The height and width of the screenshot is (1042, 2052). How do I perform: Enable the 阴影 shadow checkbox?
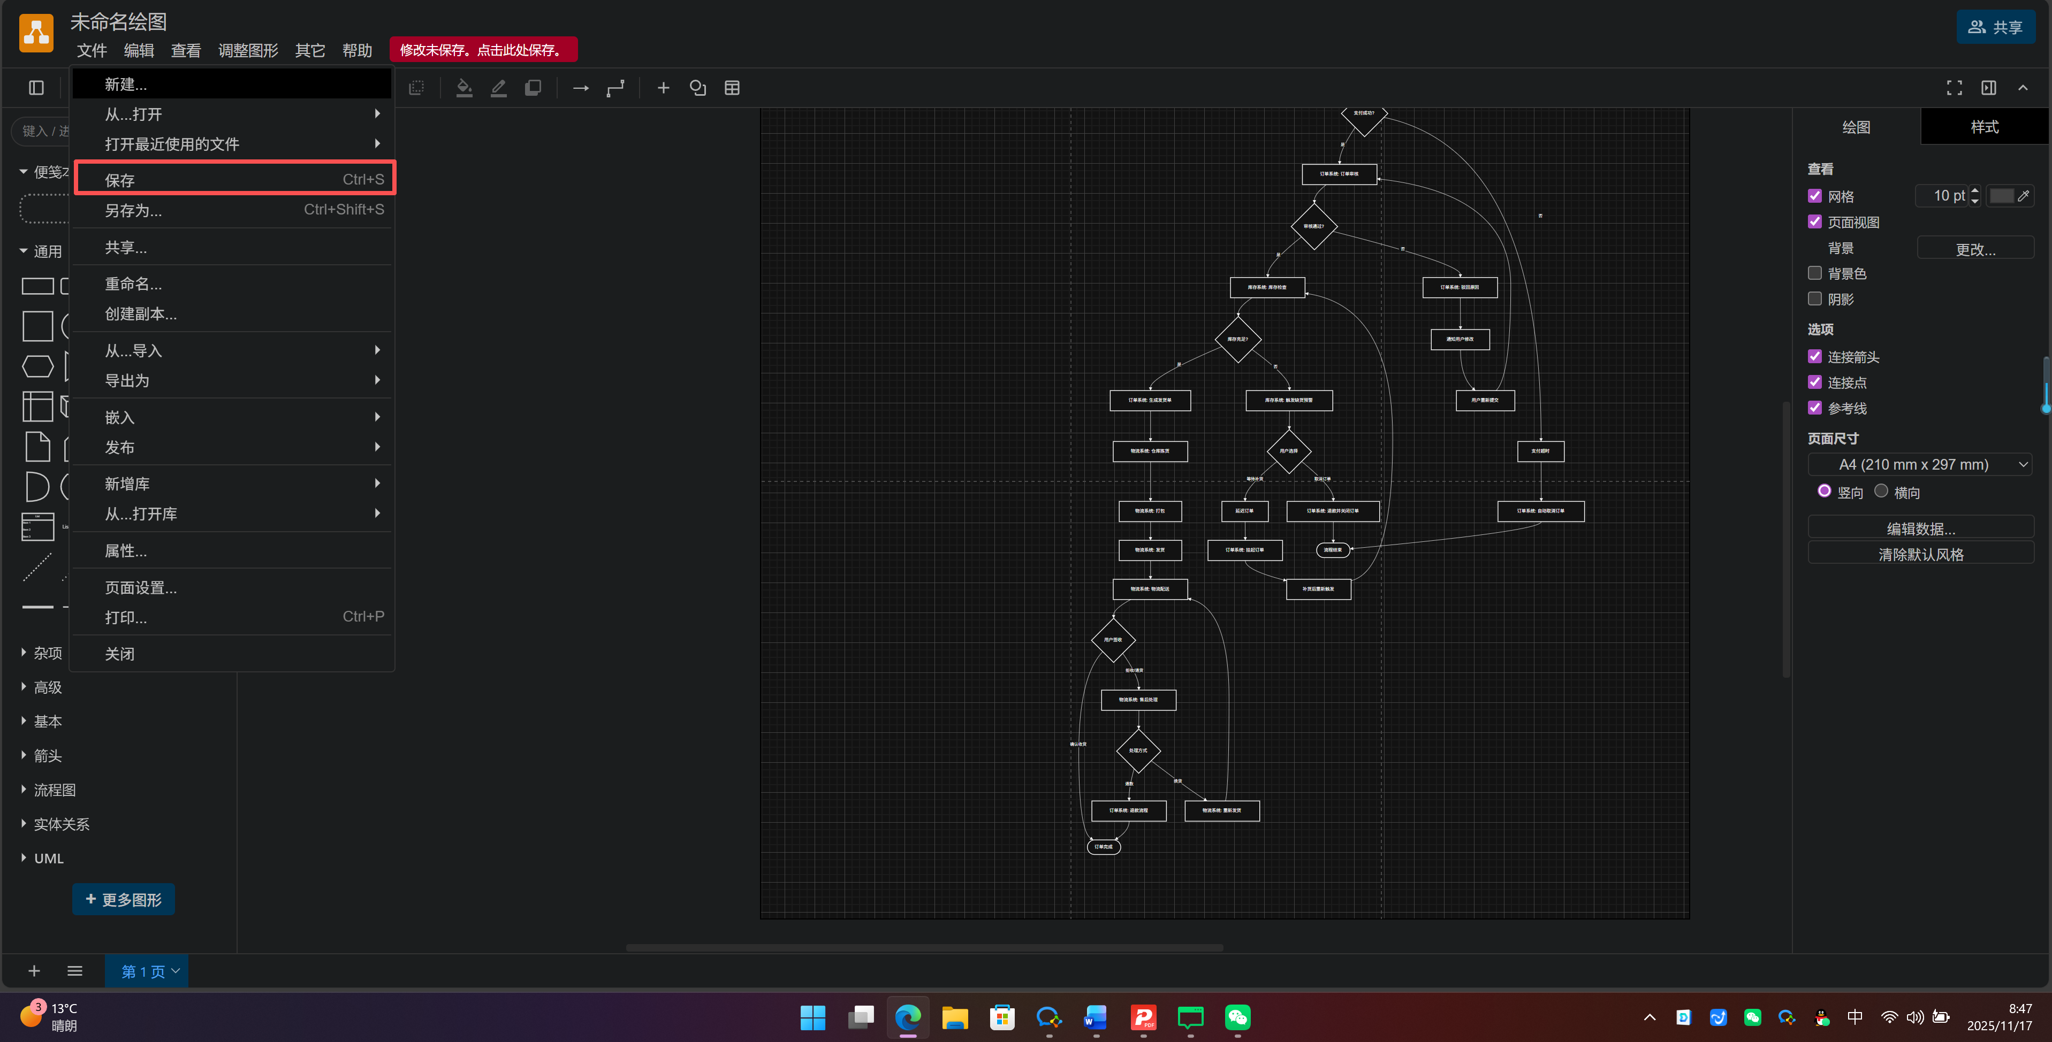point(1815,298)
